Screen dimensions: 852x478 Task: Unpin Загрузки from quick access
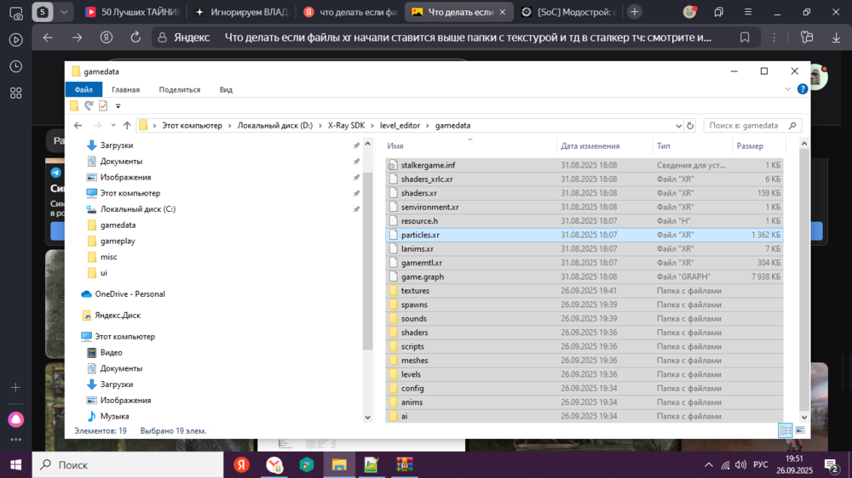(x=356, y=145)
